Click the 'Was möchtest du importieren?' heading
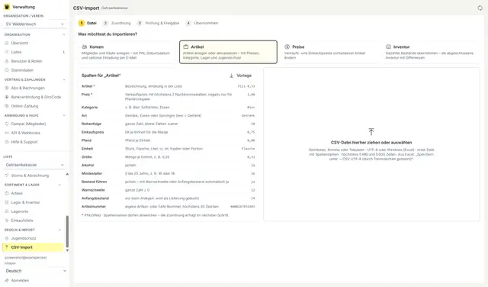 (108, 34)
